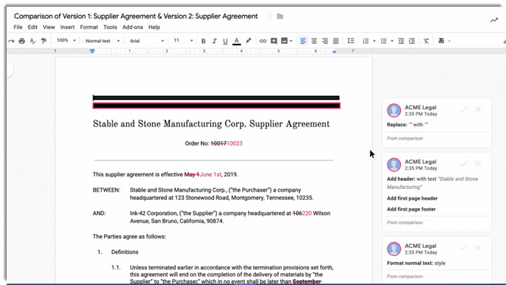Open the Format menu
The height and width of the screenshot is (285, 506).
[x=89, y=27]
